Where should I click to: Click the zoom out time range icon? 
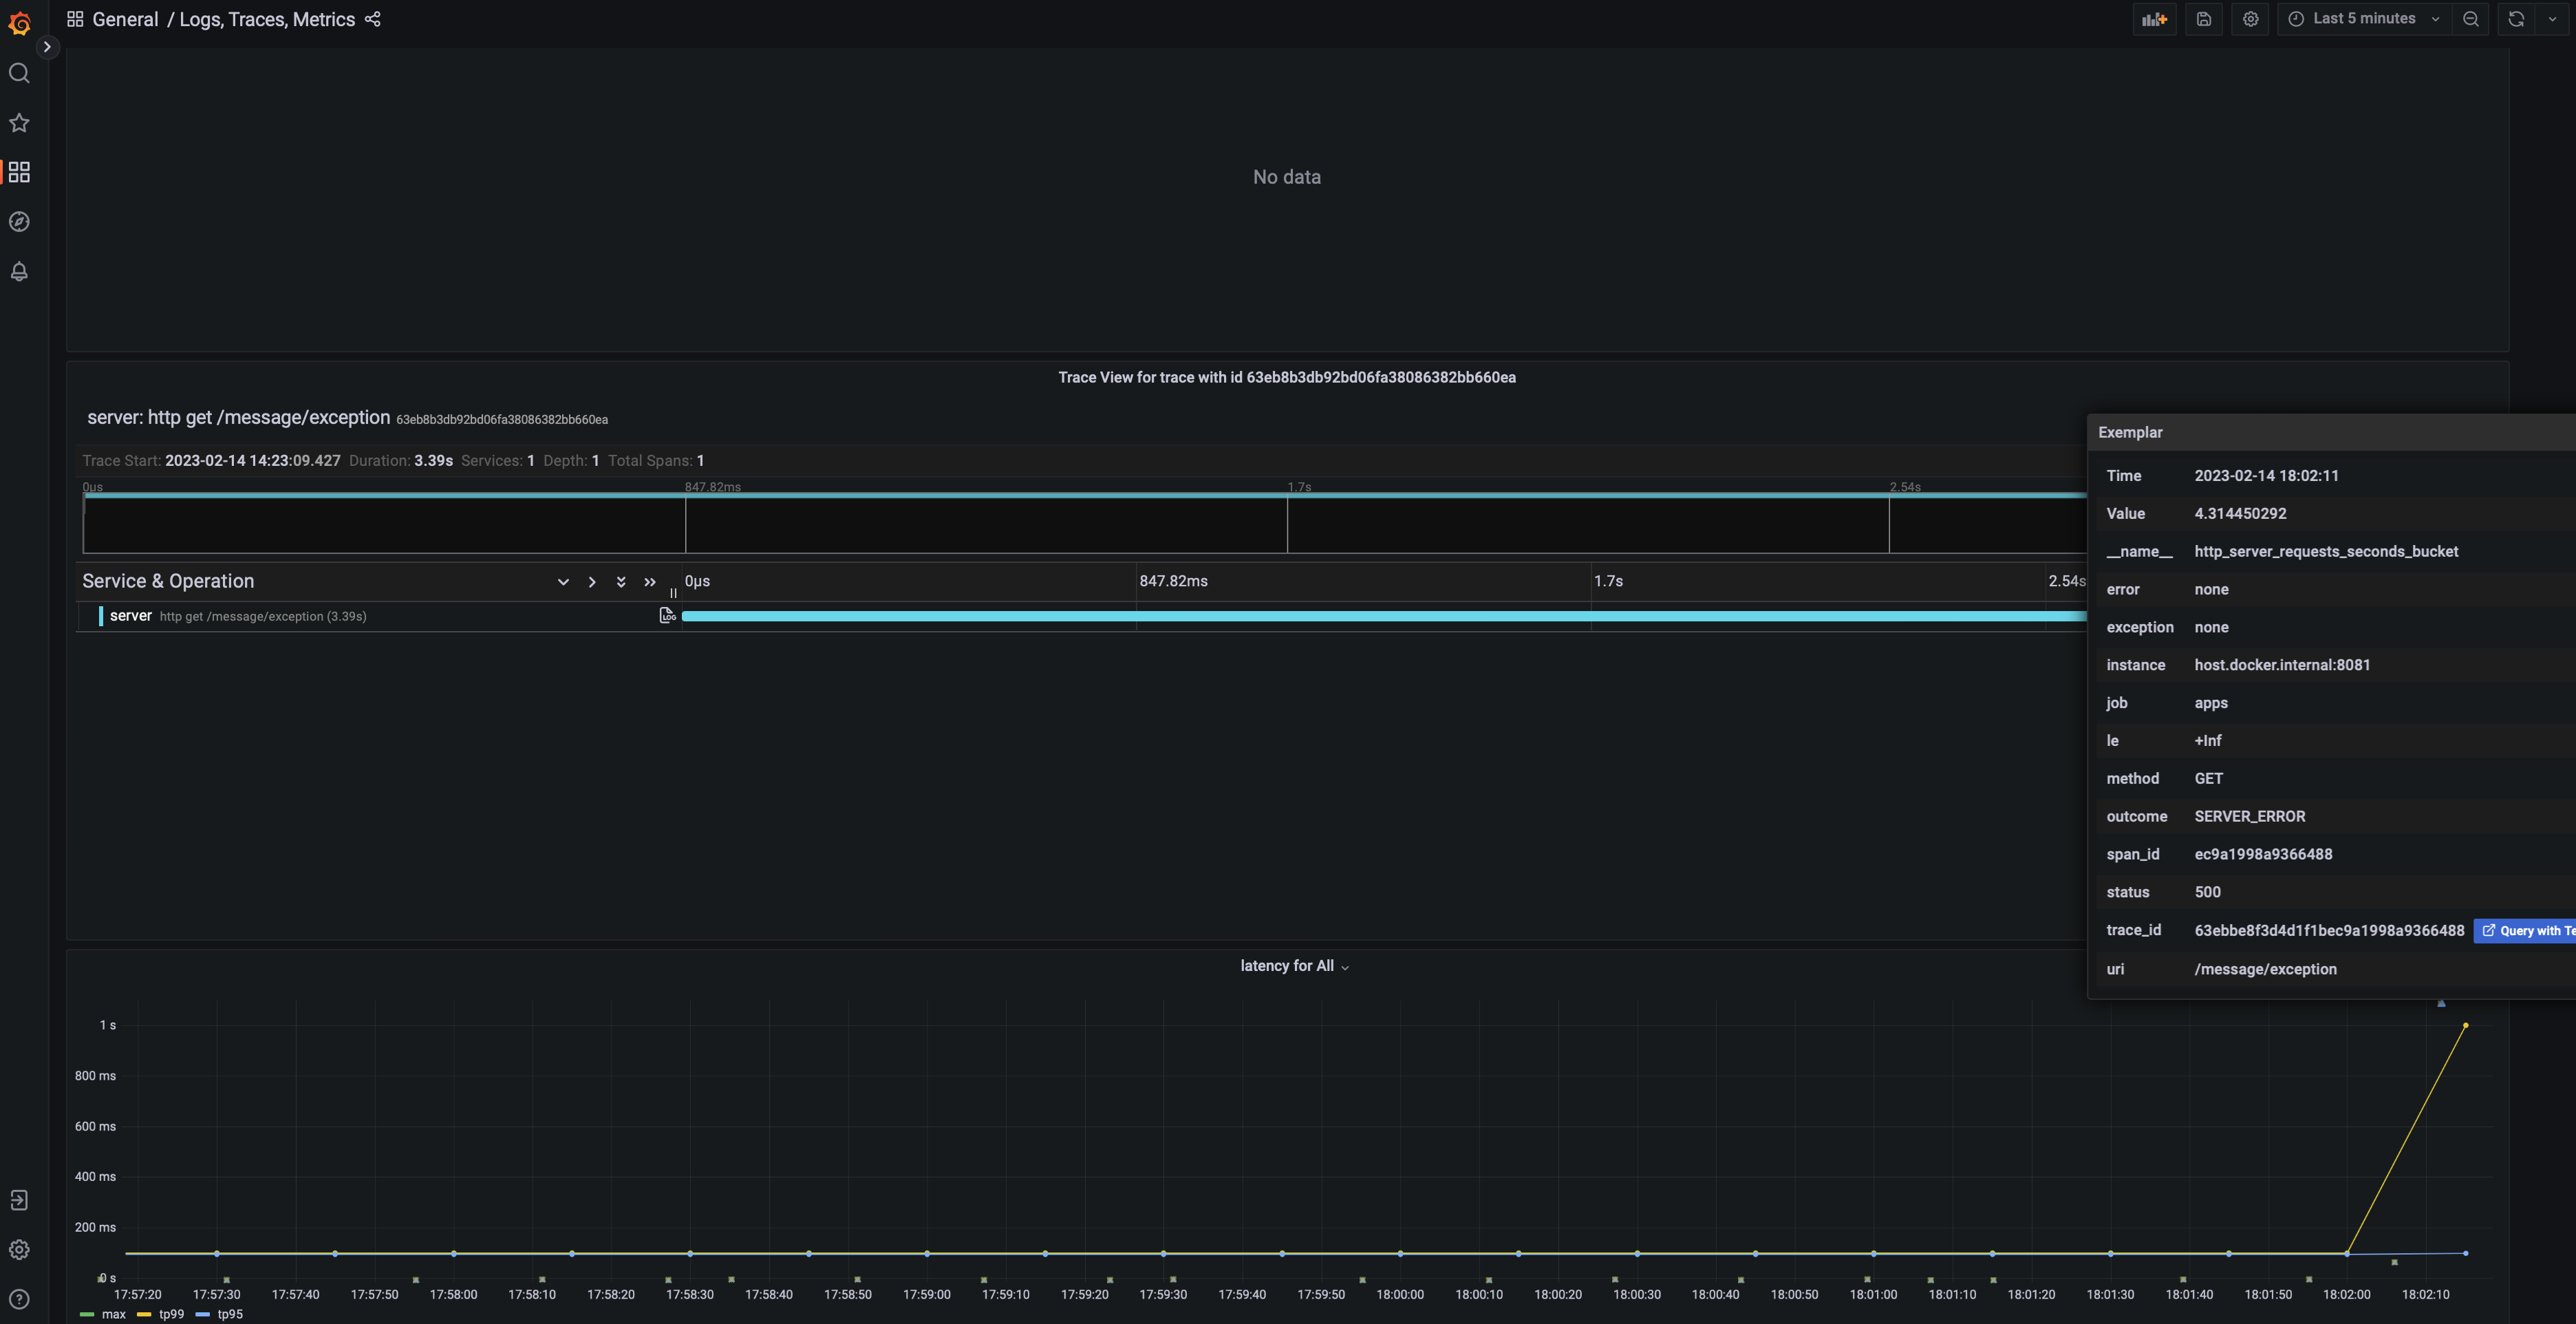tap(2470, 19)
